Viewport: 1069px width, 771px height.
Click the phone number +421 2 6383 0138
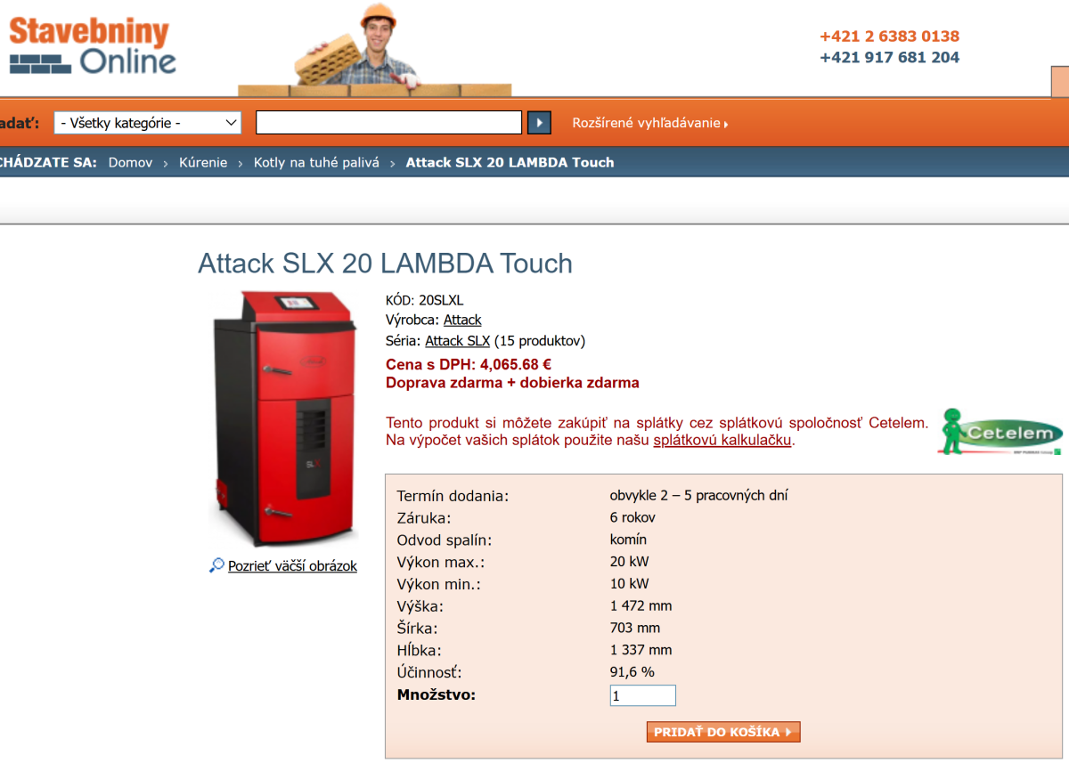pos(889,37)
